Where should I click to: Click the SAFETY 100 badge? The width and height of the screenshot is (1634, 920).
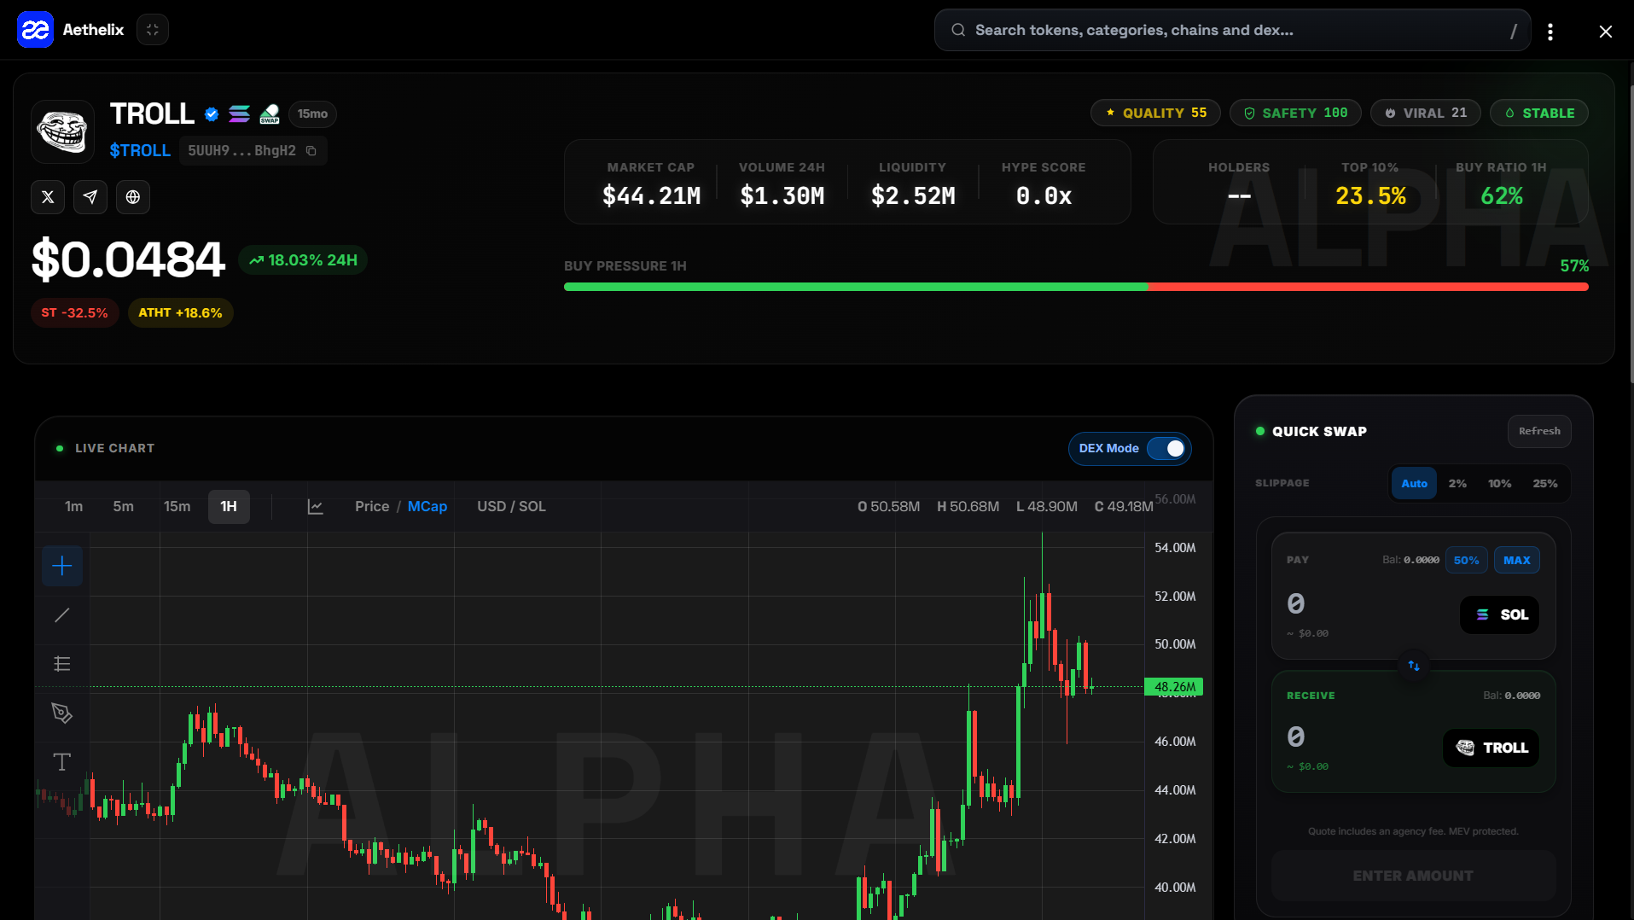coord(1295,113)
